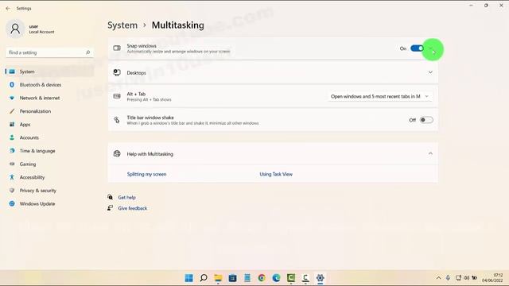Open taskbar Search

pos(204,278)
